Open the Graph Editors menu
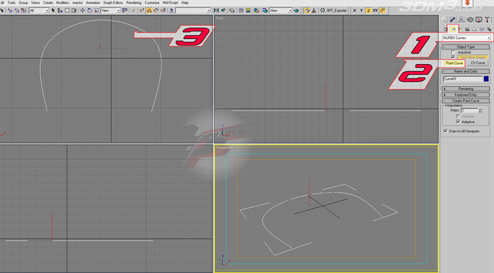 114,2
